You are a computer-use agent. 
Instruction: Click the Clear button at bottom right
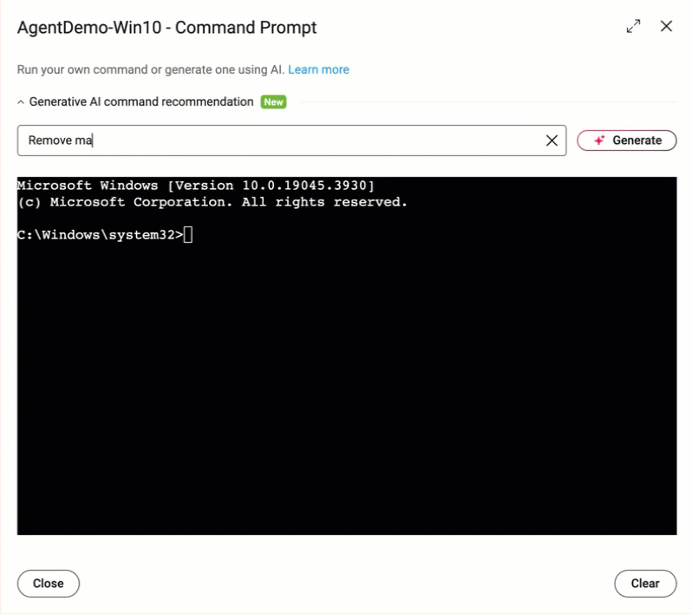pyautogui.click(x=645, y=583)
